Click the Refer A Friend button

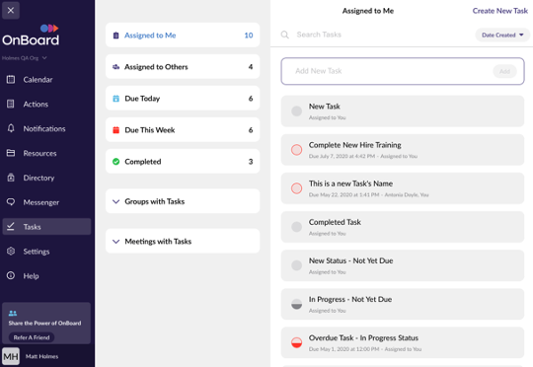pos(32,337)
